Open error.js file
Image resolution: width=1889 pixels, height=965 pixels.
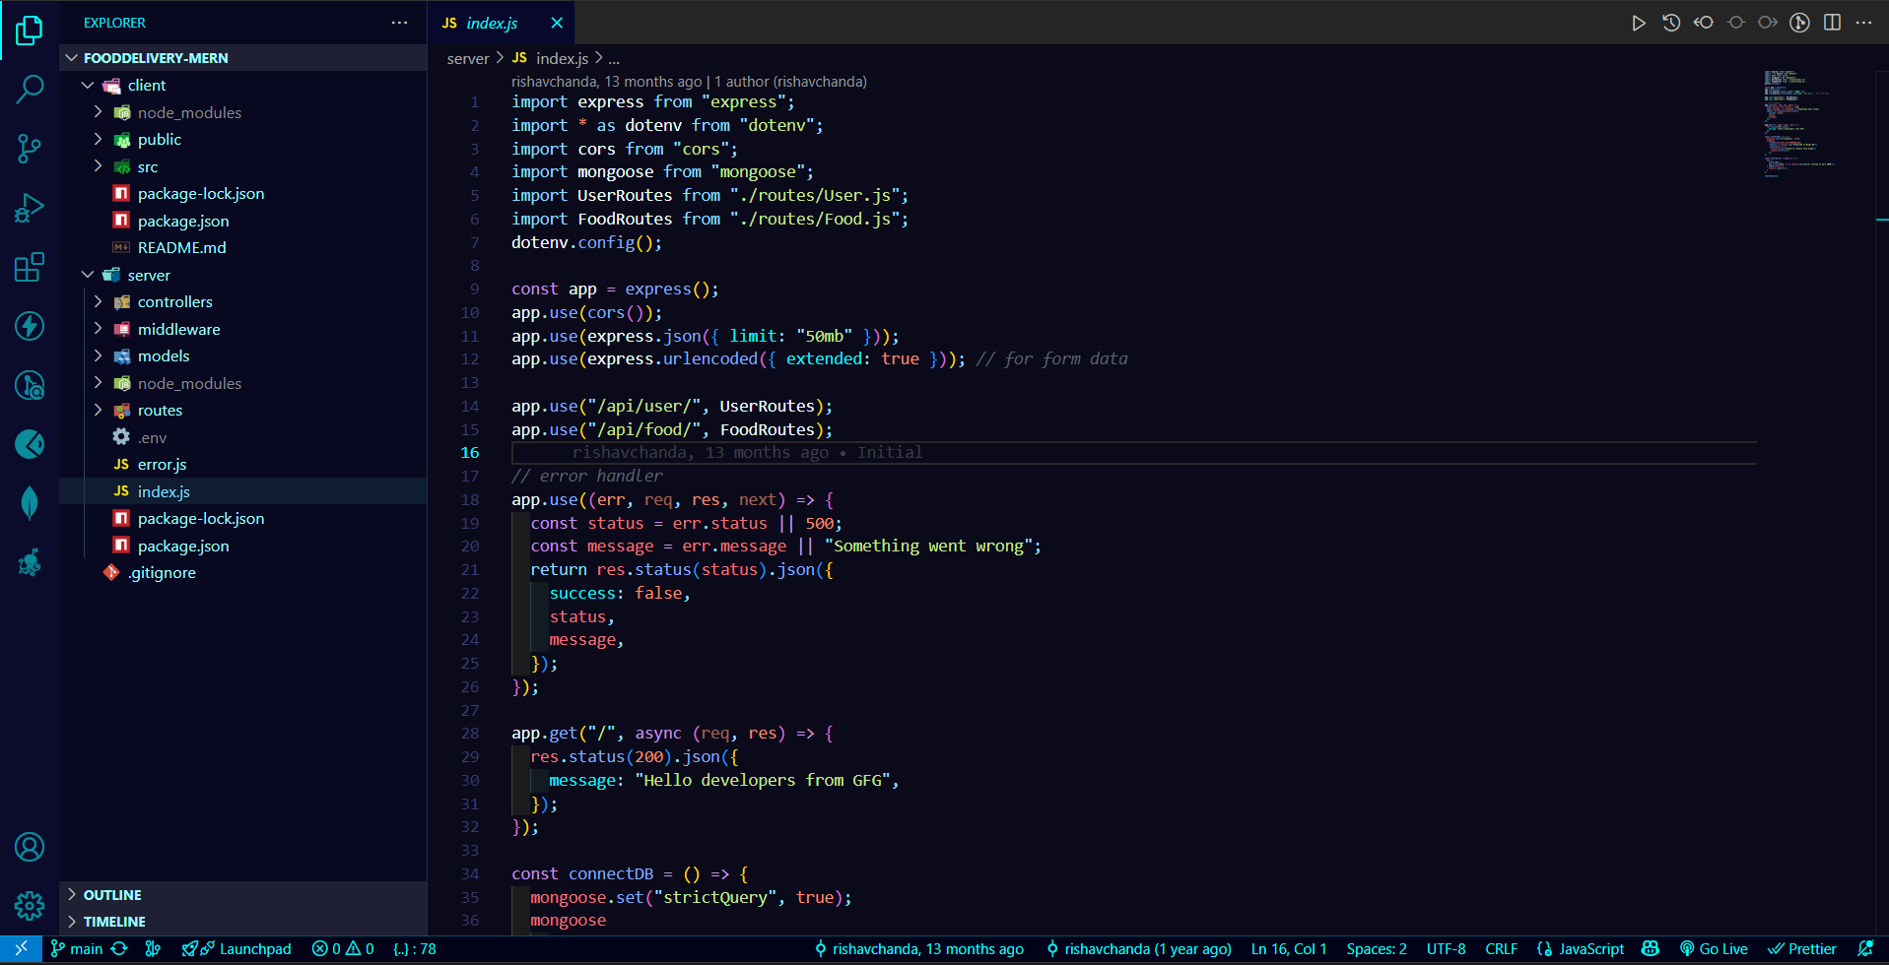243,465
